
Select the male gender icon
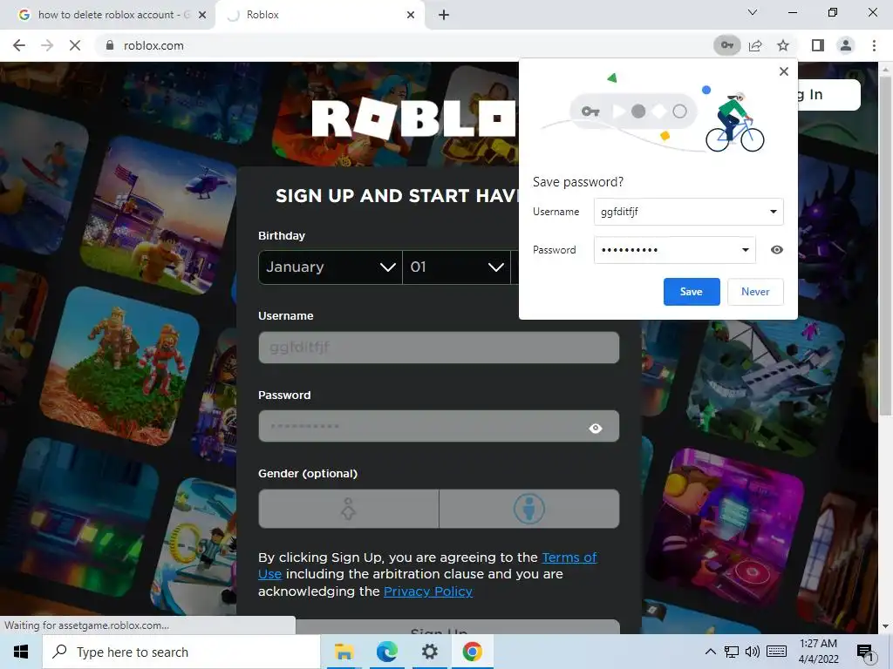(529, 509)
